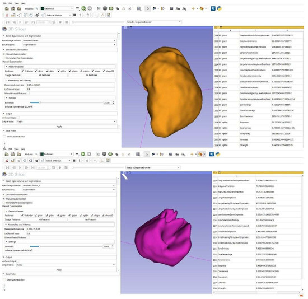Viewport: 308px width, 299px height.
Task: Open the Modules selector showing Radiomics in the upper window
Action: click(57, 8)
